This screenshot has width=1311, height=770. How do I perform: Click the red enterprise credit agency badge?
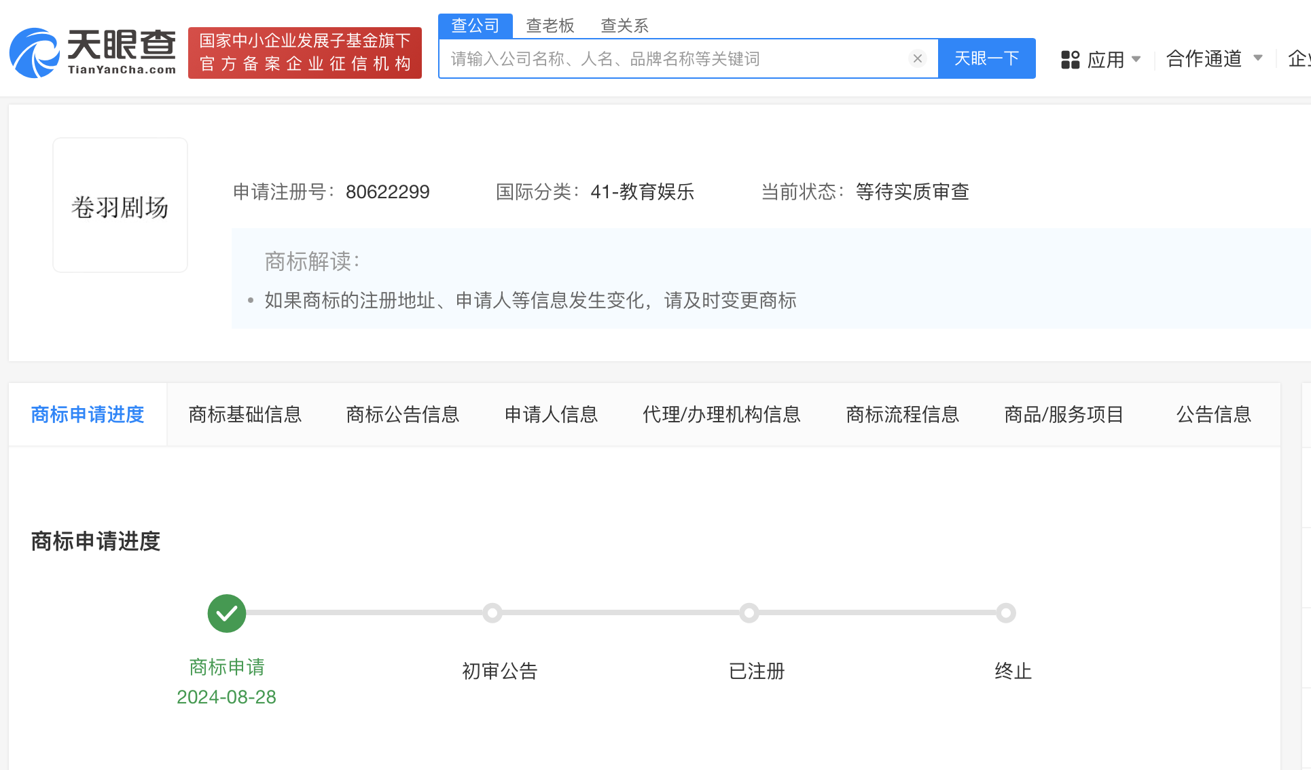pyautogui.click(x=304, y=52)
